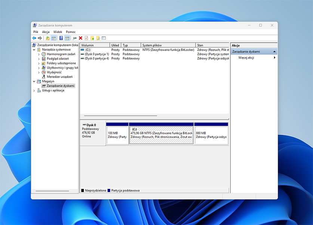This screenshot has height=225, width=313.
Task: Expand the Podgląd zdarzeń node
Action: click(39, 59)
